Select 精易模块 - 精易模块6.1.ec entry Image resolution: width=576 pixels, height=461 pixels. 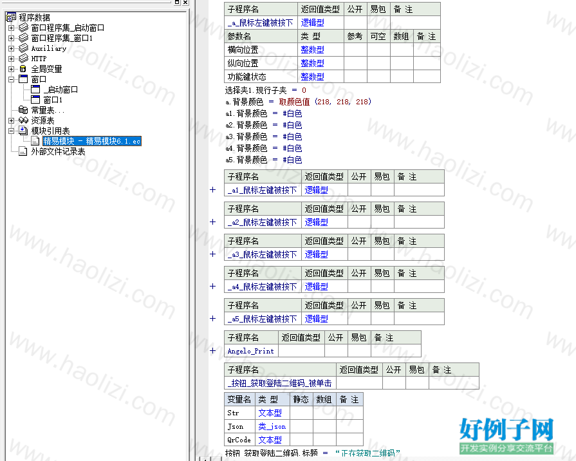pyautogui.click(x=92, y=141)
